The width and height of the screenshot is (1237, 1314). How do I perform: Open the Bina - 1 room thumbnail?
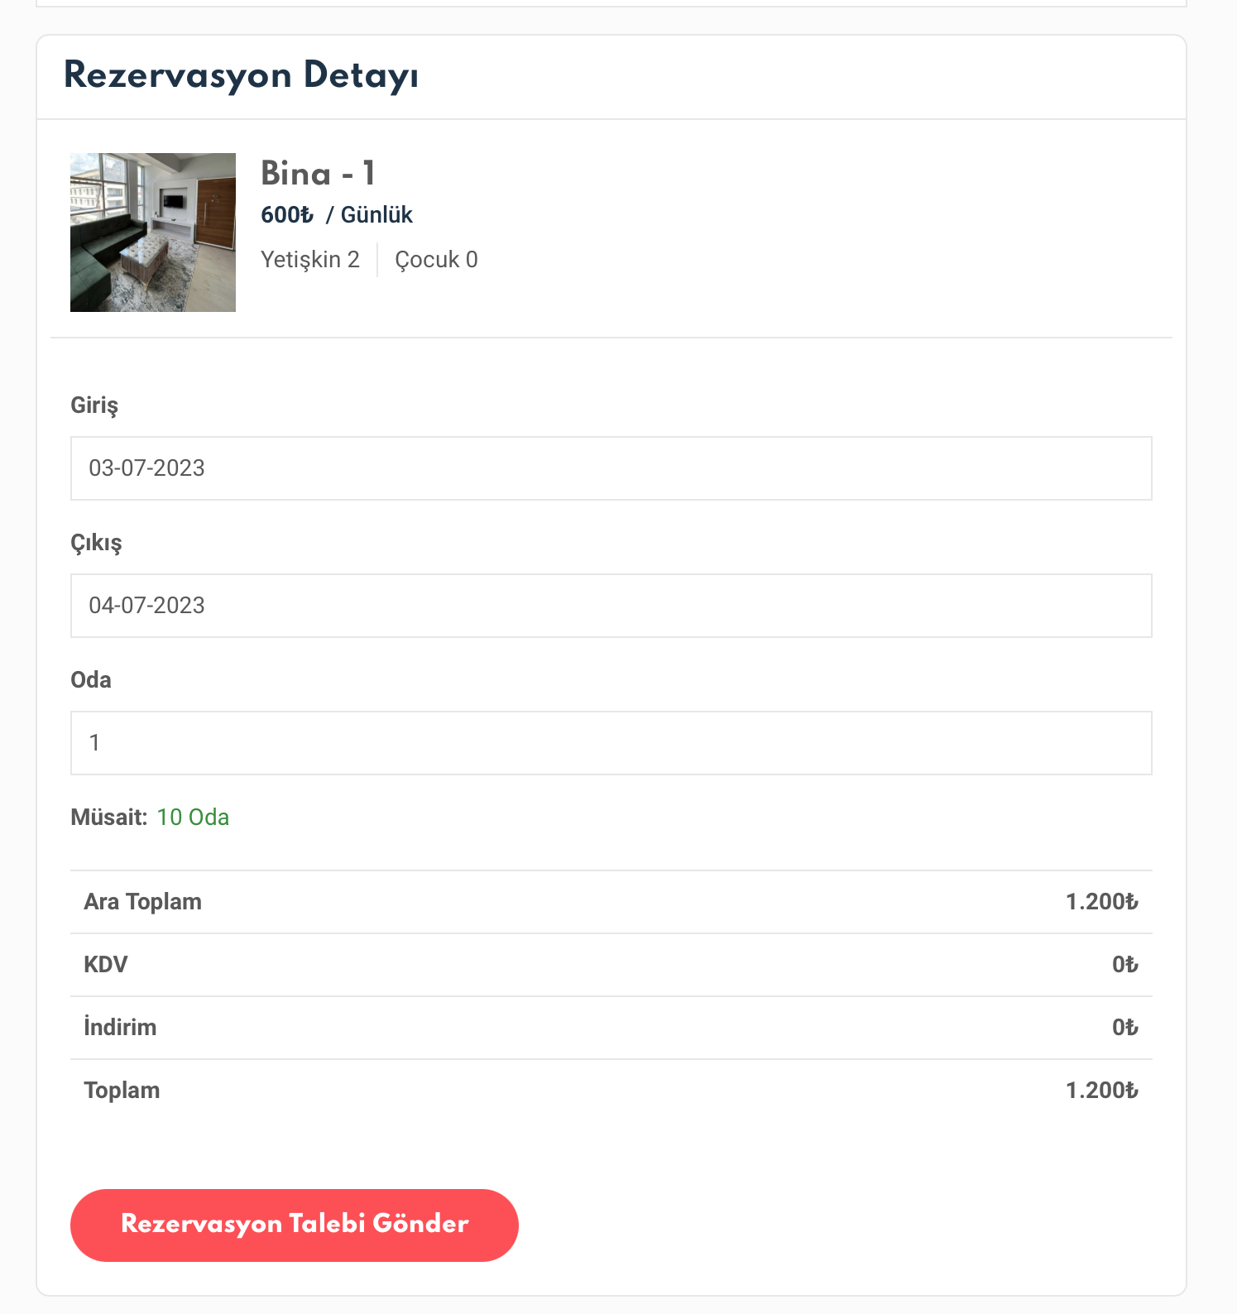coord(153,233)
